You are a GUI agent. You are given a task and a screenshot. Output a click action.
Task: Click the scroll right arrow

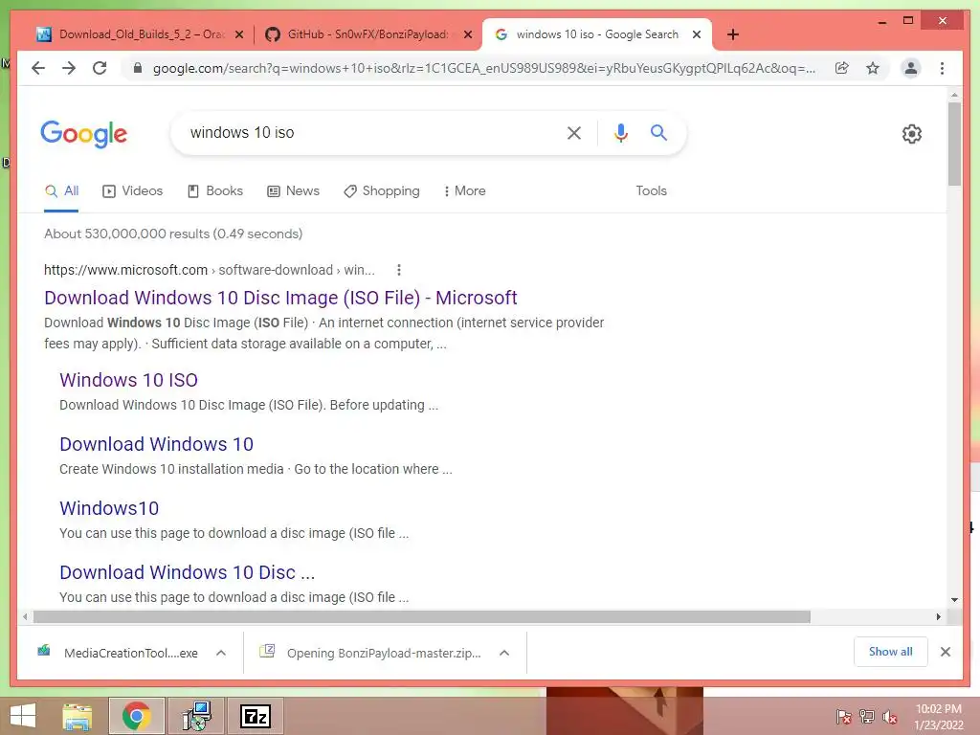pyautogui.click(x=938, y=617)
